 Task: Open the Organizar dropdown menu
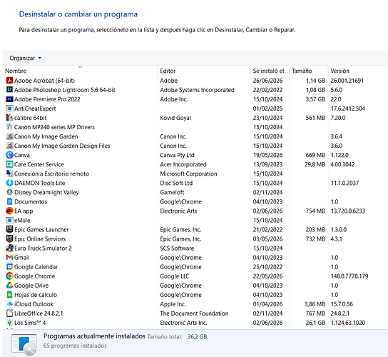(25, 58)
